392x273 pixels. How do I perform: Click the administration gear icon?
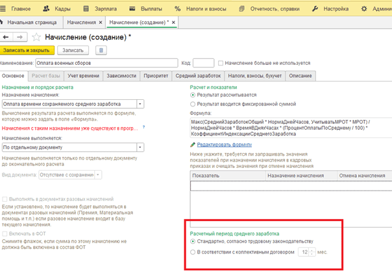(x=364, y=8)
